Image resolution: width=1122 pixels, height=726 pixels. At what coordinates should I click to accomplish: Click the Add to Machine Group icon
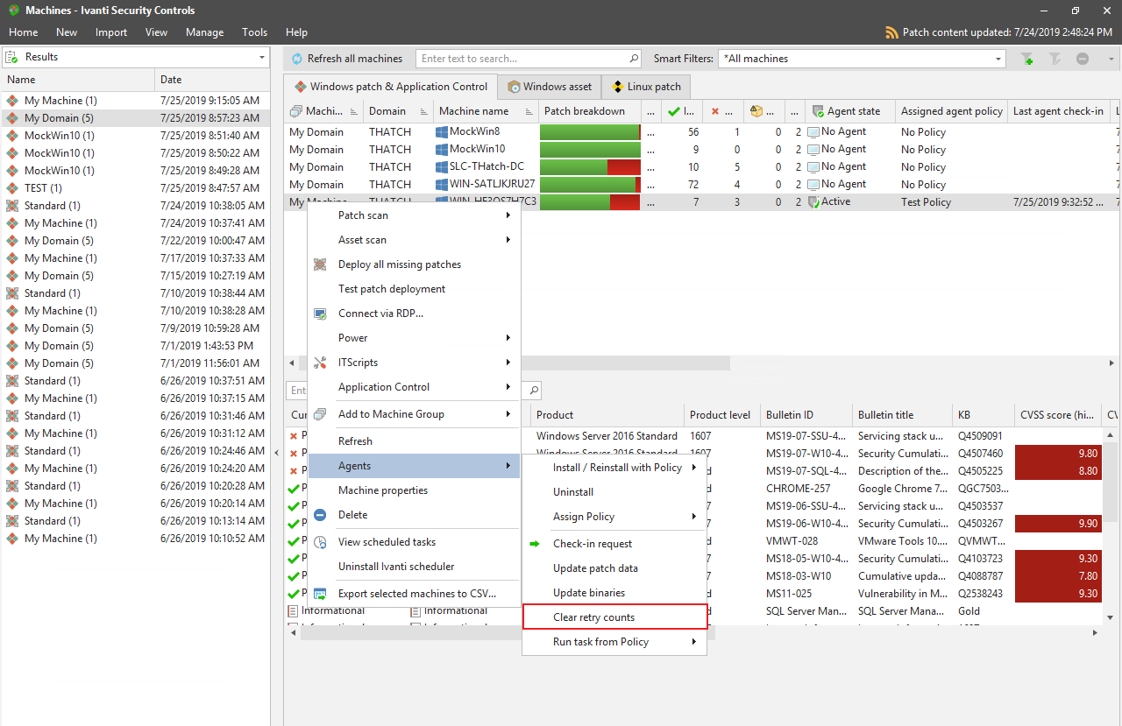pyautogui.click(x=320, y=414)
